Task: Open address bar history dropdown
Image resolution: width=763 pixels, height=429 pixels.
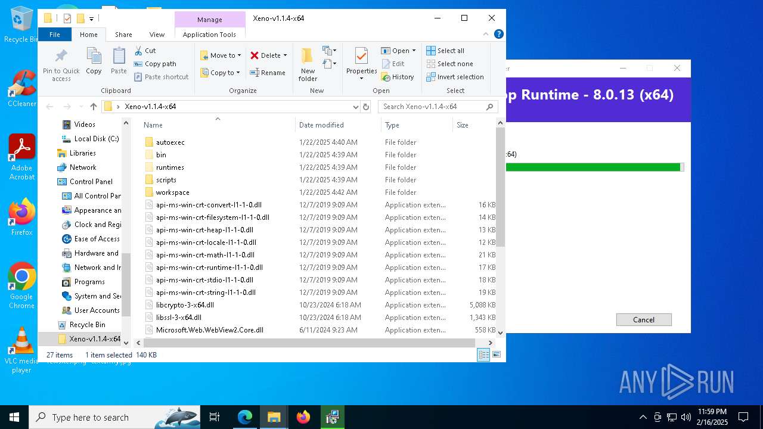Action: pyautogui.click(x=356, y=107)
